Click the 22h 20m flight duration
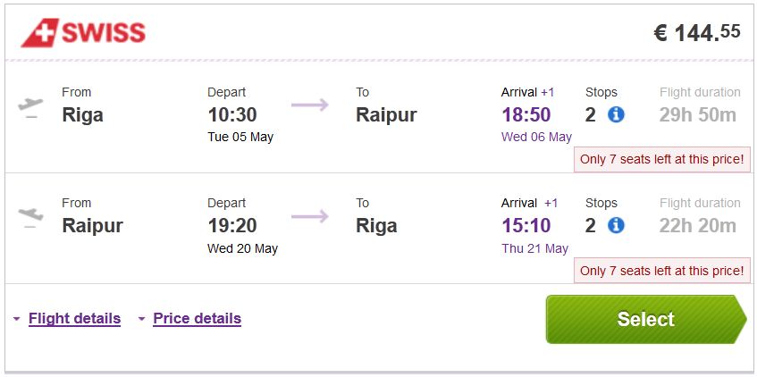The width and height of the screenshot is (757, 377). (x=698, y=225)
